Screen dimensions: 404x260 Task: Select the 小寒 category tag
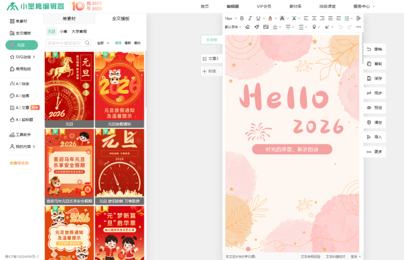[x=63, y=31]
